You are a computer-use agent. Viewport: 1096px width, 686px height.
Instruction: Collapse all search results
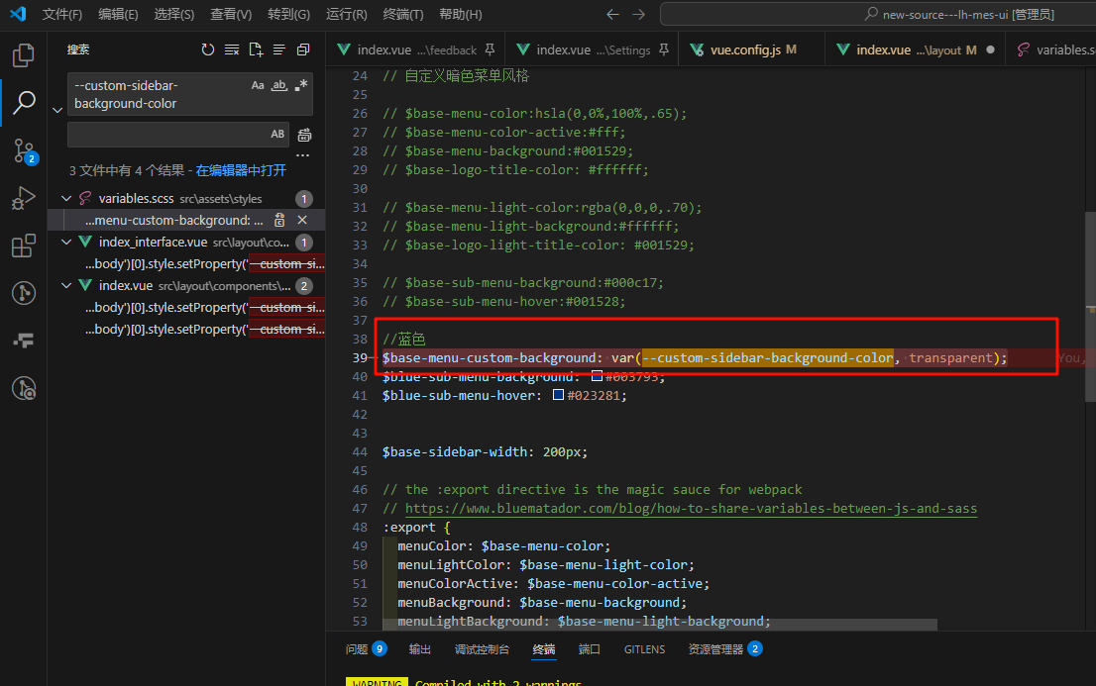(x=302, y=49)
